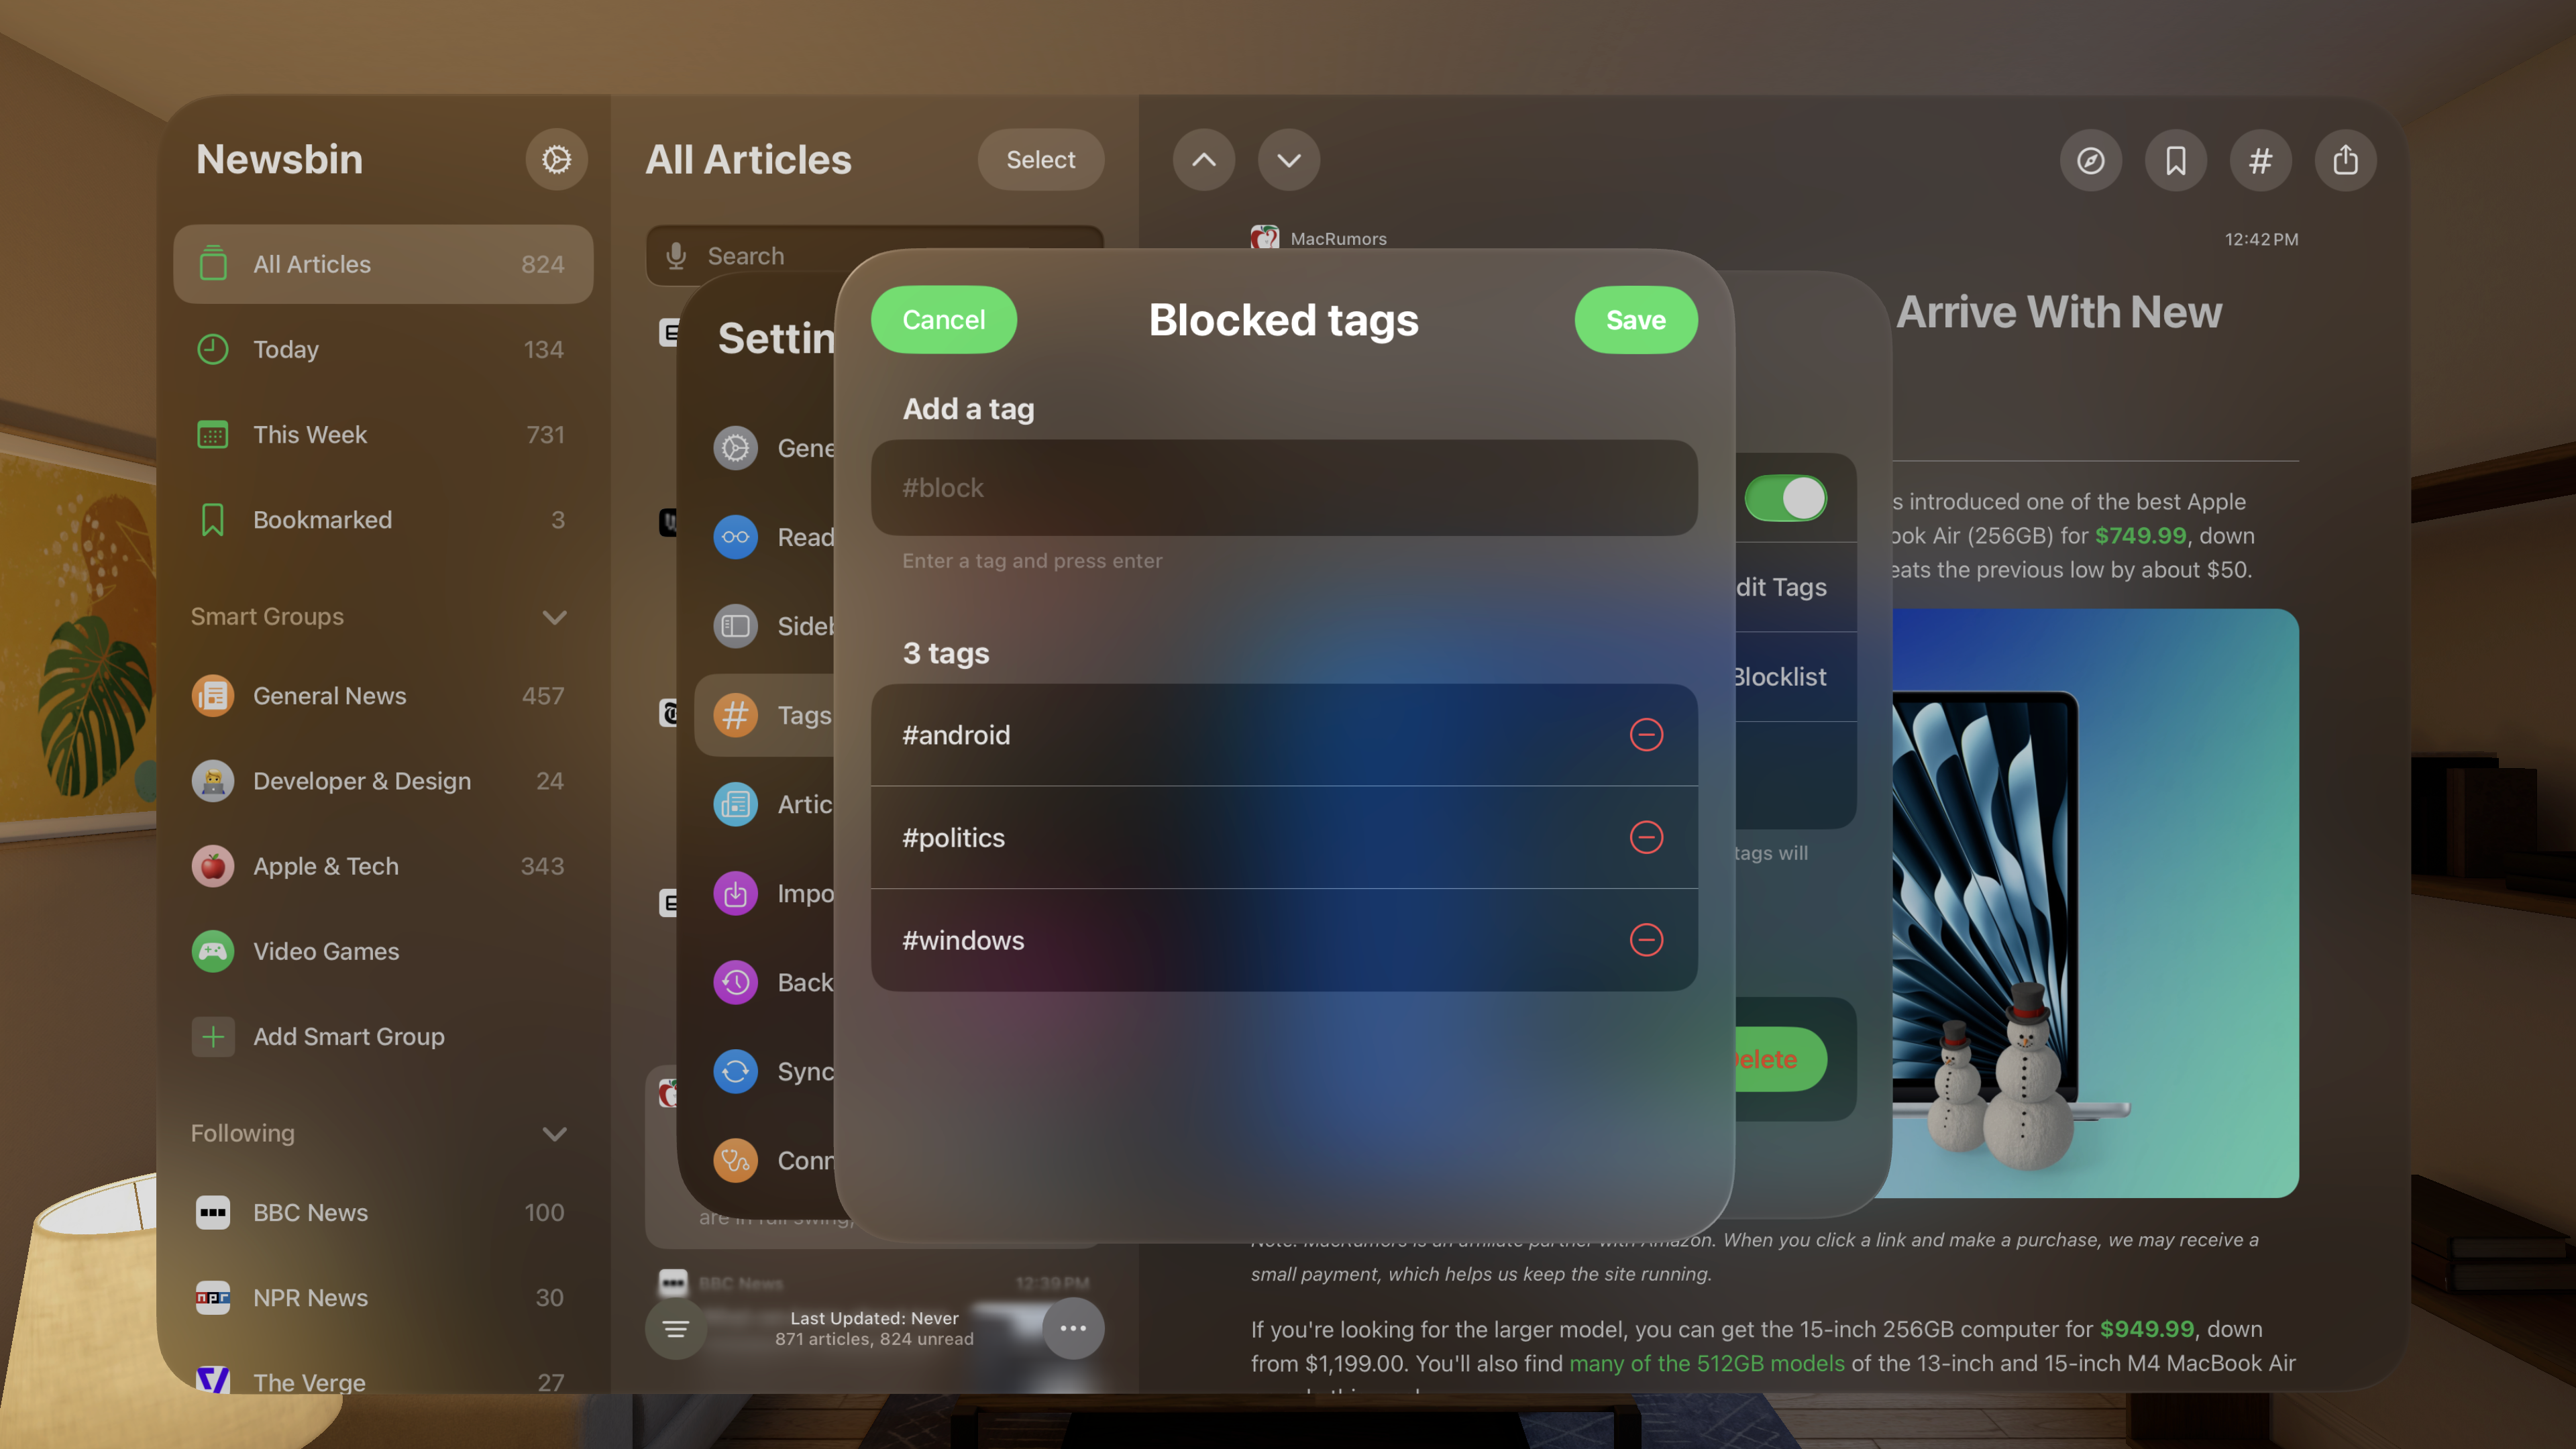Focus the Add a tag field
This screenshot has width=2576, height=1449.
click(x=1284, y=488)
